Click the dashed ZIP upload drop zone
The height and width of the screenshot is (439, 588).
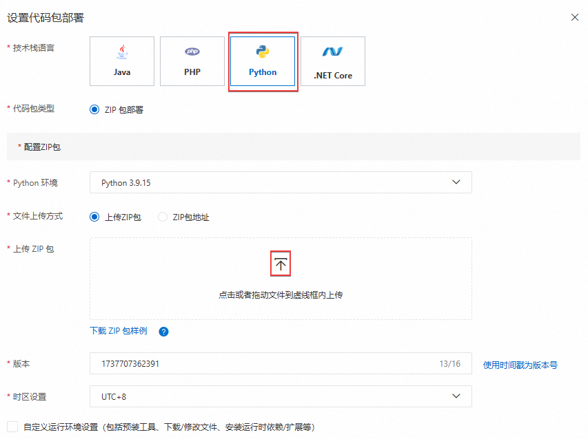tap(280, 278)
